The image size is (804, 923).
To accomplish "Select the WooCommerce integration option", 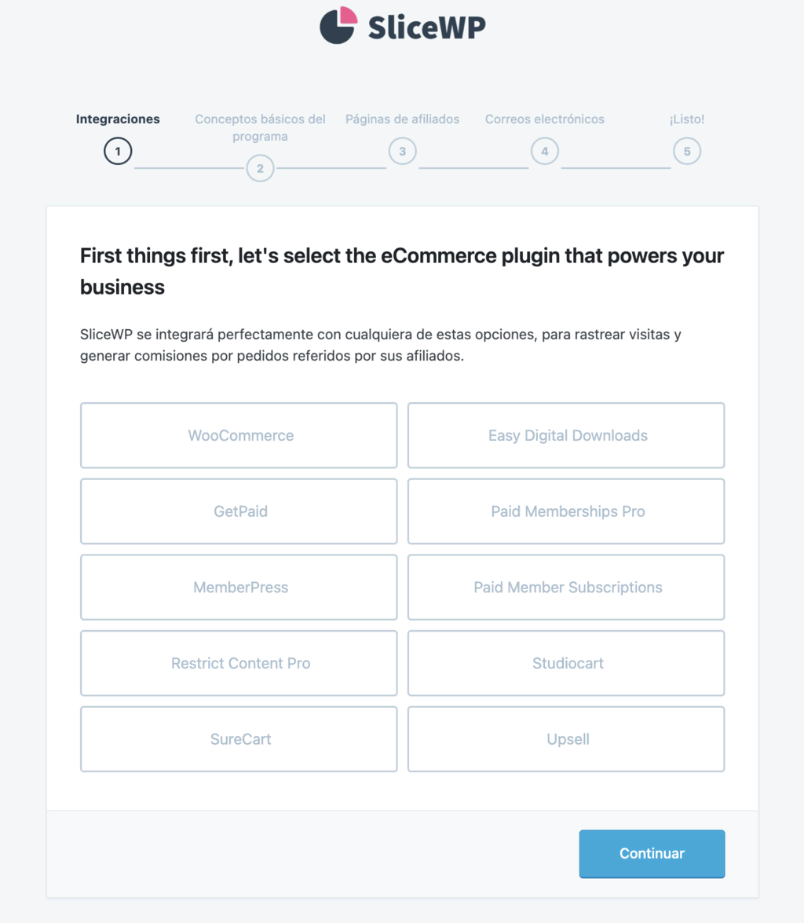I will click(x=239, y=435).
